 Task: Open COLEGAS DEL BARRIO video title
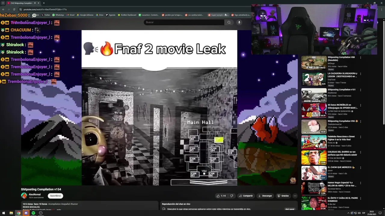point(342,153)
